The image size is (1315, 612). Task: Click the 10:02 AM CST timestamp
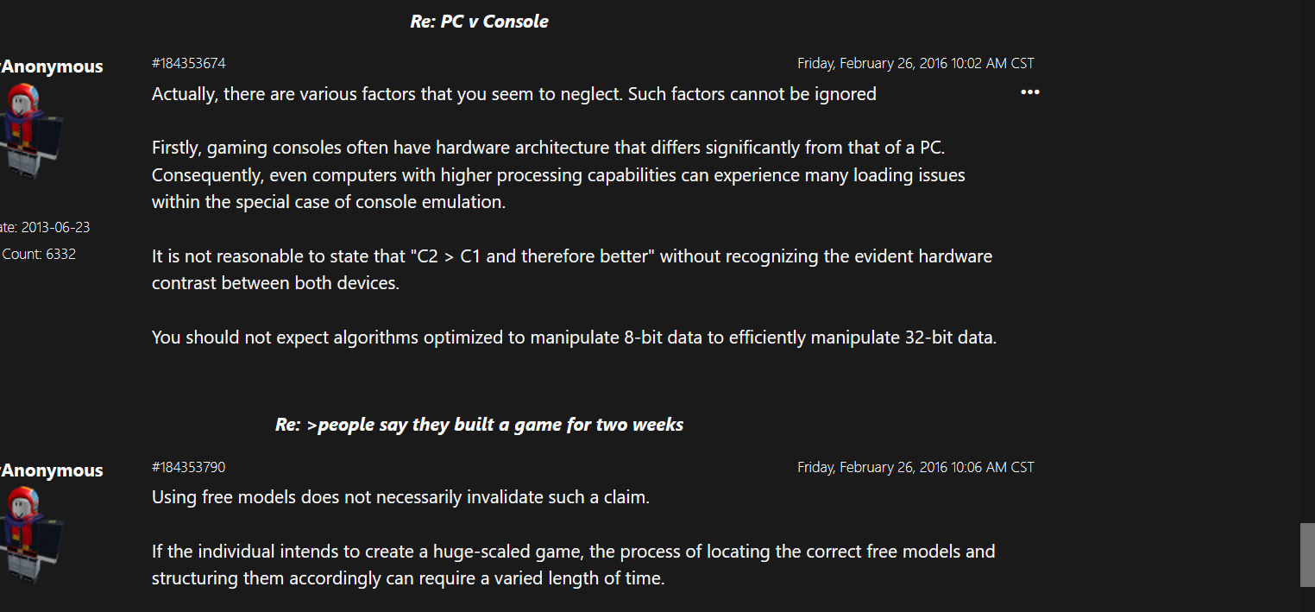click(x=915, y=63)
